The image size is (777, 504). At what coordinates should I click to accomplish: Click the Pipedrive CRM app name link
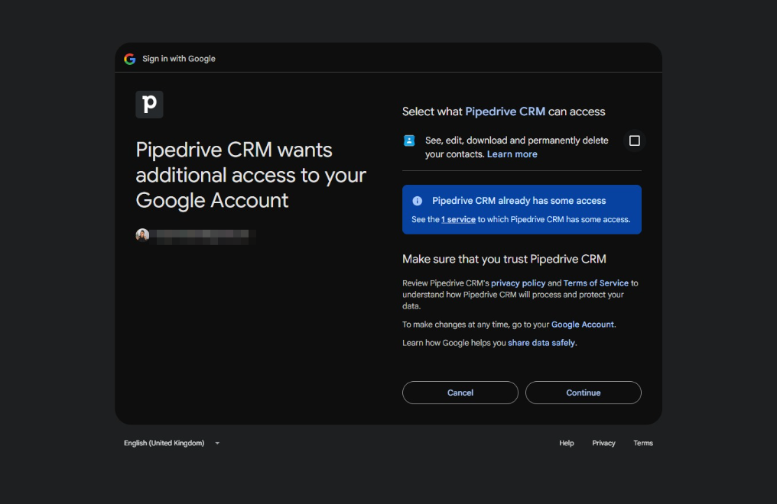pyautogui.click(x=505, y=111)
